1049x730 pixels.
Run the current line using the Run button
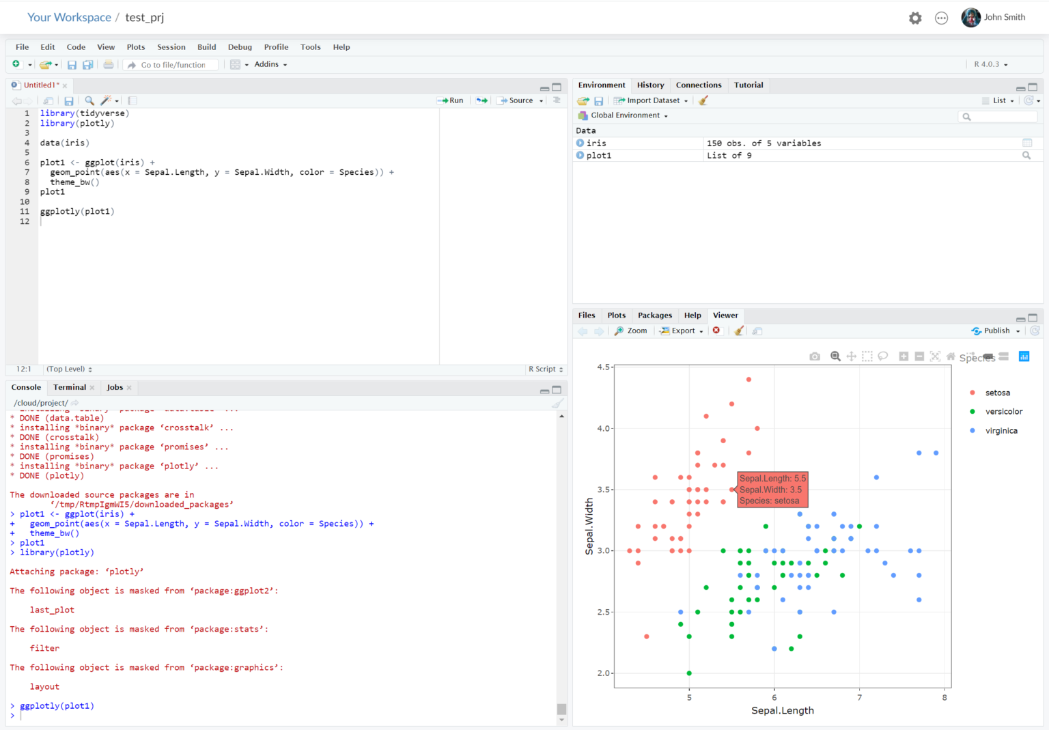coord(451,100)
